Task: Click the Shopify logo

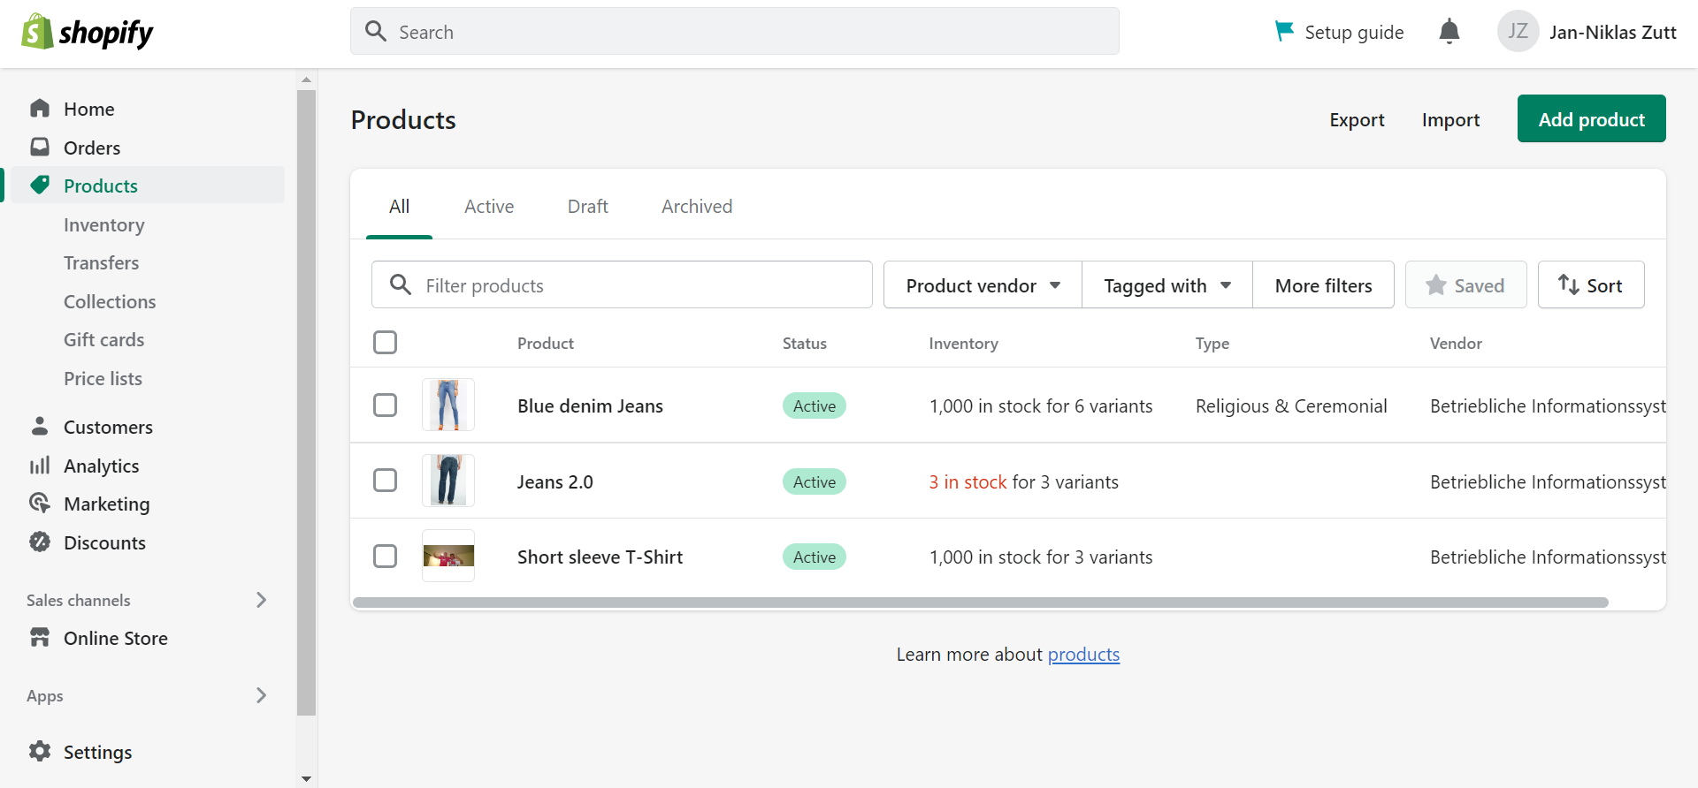Action: 87,32
